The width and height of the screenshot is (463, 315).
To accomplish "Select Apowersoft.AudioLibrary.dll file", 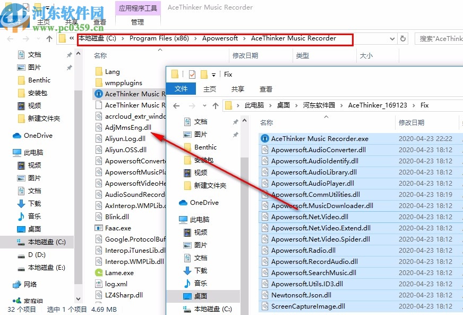I will pyautogui.click(x=314, y=172).
